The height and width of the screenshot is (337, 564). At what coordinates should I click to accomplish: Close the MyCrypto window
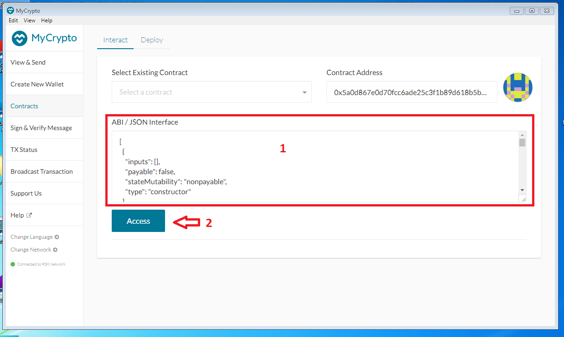(546, 10)
